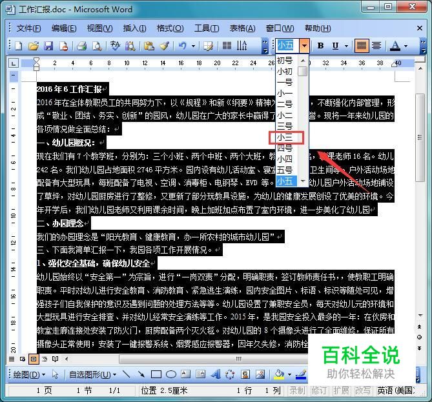Run the spelling and grammar check
Viewport: 432px width, 402px height.
(115, 45)
